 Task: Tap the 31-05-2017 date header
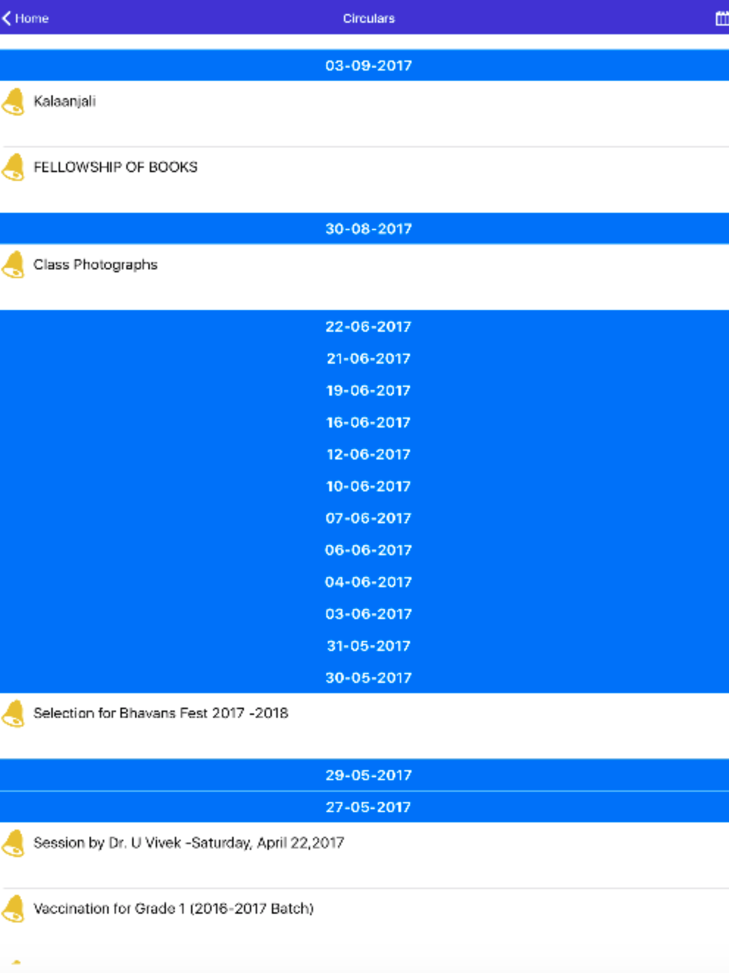pos(364,646)
